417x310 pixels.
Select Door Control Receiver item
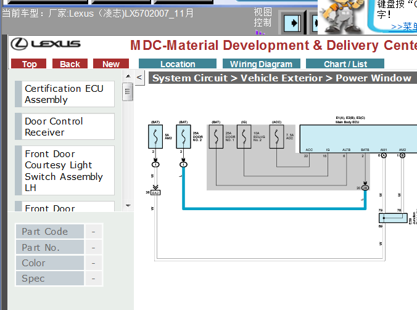click(x=65, y=126)
